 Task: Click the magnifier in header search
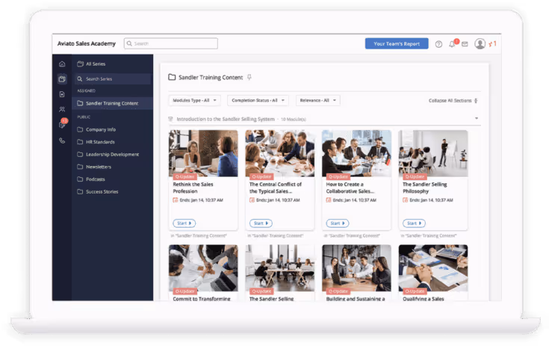pos(129,43)
